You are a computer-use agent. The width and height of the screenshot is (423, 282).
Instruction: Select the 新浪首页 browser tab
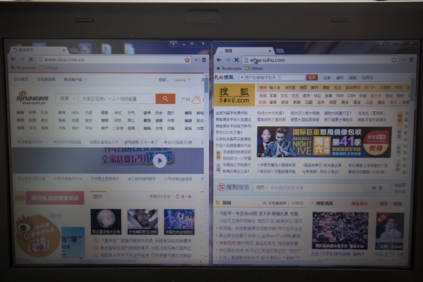38,50
